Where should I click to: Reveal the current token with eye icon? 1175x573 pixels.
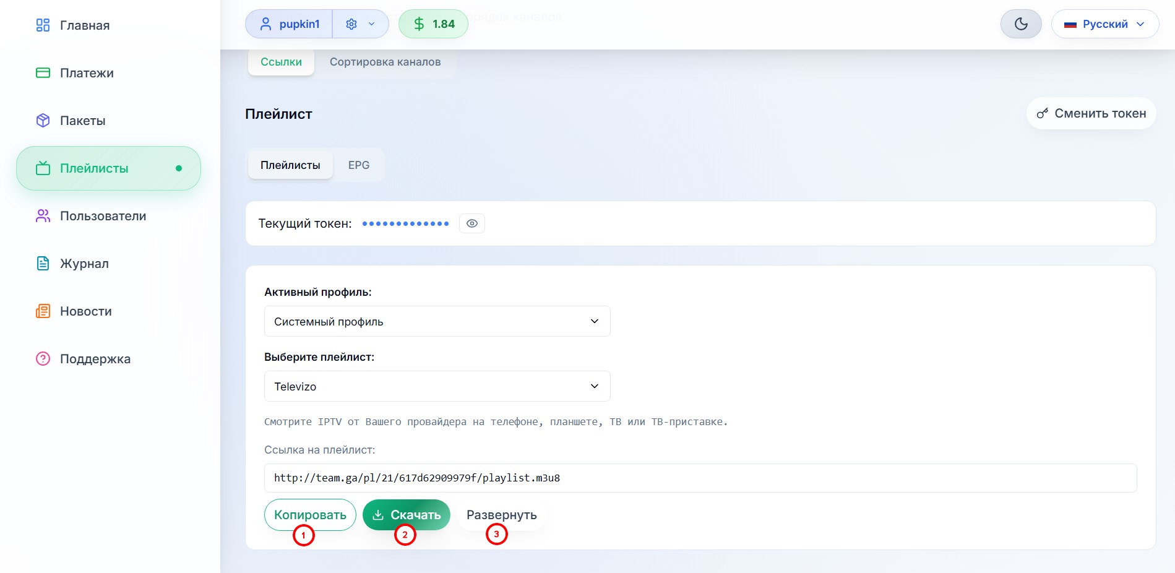click(x=471, y=223)
